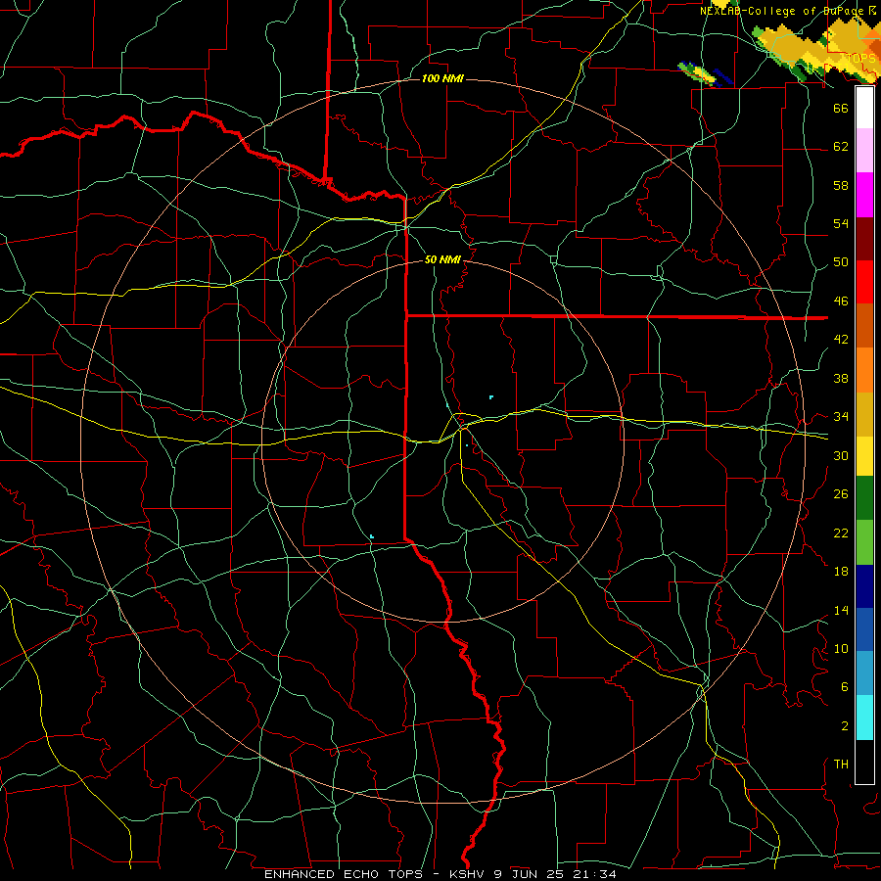This screenshot has height=881, width=881.
Task: Click the legend value '26'
Action: (841, 494)
